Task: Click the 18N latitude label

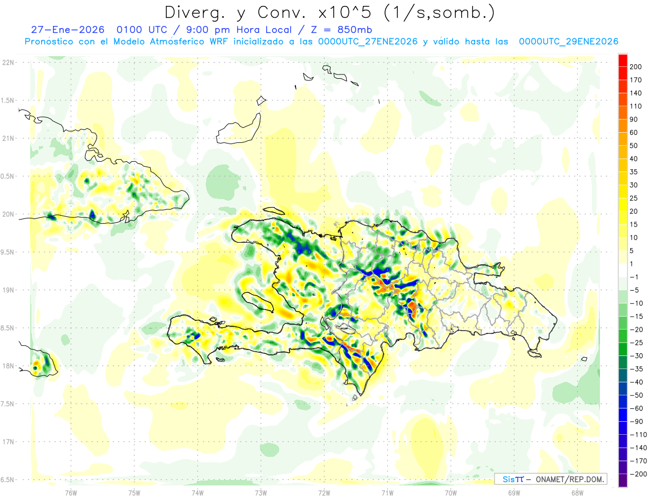Action: point(8,366)
